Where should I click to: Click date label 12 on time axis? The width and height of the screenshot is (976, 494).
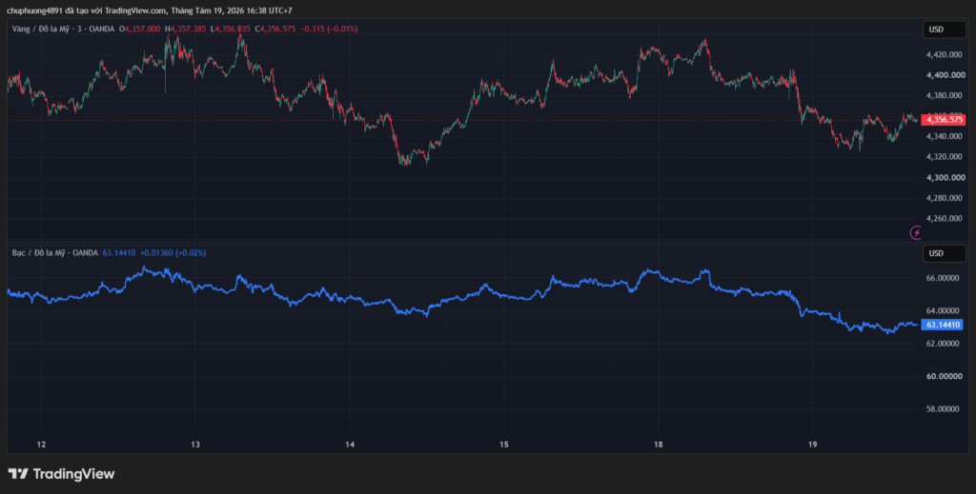coord(41,445)
